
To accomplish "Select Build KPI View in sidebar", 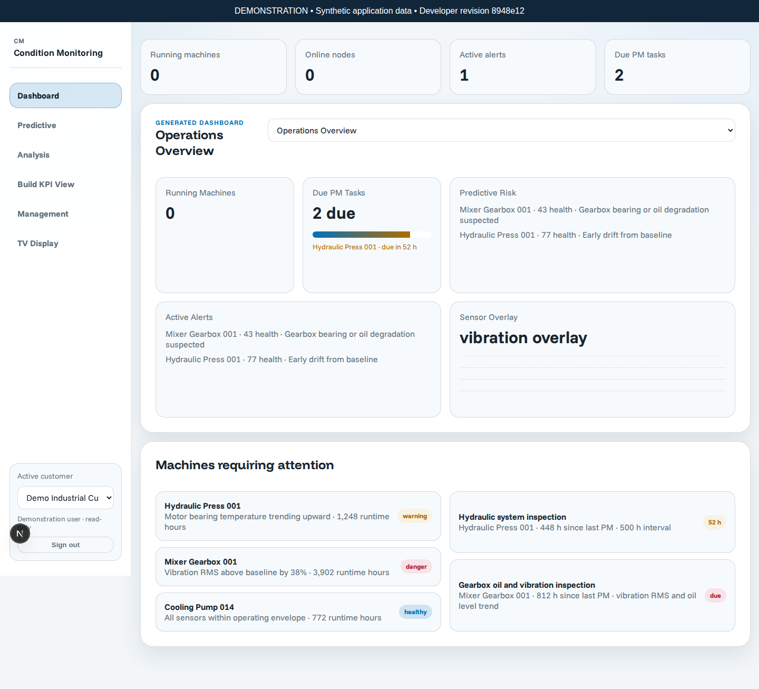I will point(65,184).
